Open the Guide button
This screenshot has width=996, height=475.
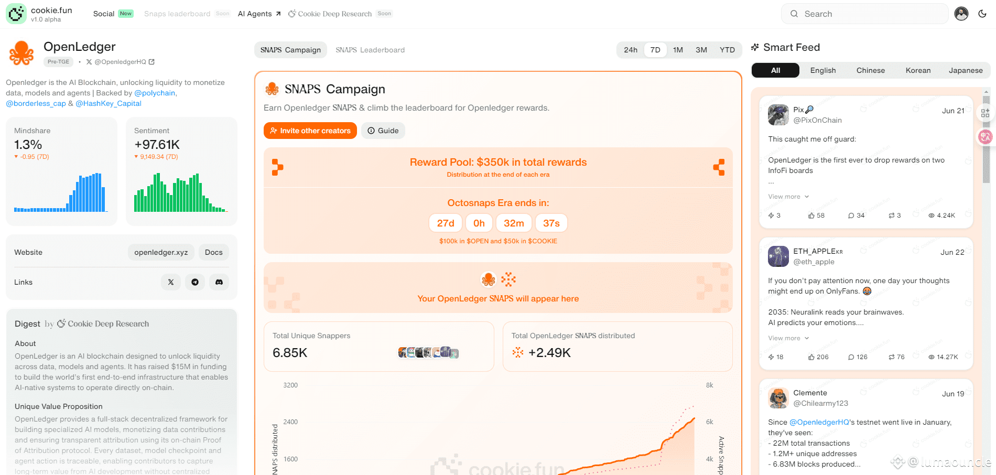point(383,131)
